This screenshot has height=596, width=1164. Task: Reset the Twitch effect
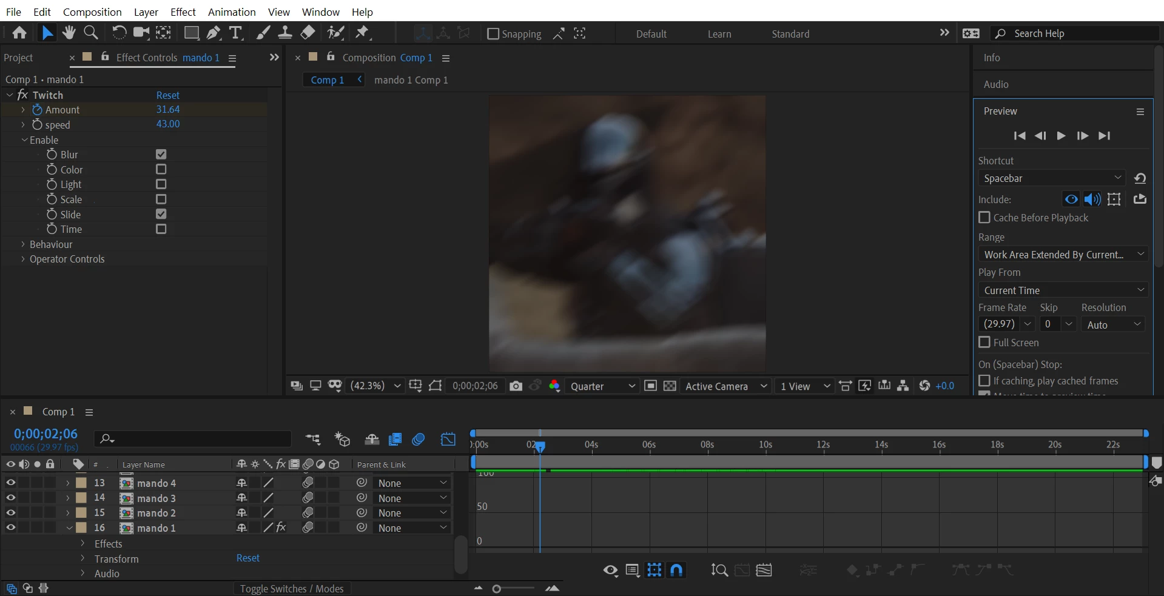[168, 95]
